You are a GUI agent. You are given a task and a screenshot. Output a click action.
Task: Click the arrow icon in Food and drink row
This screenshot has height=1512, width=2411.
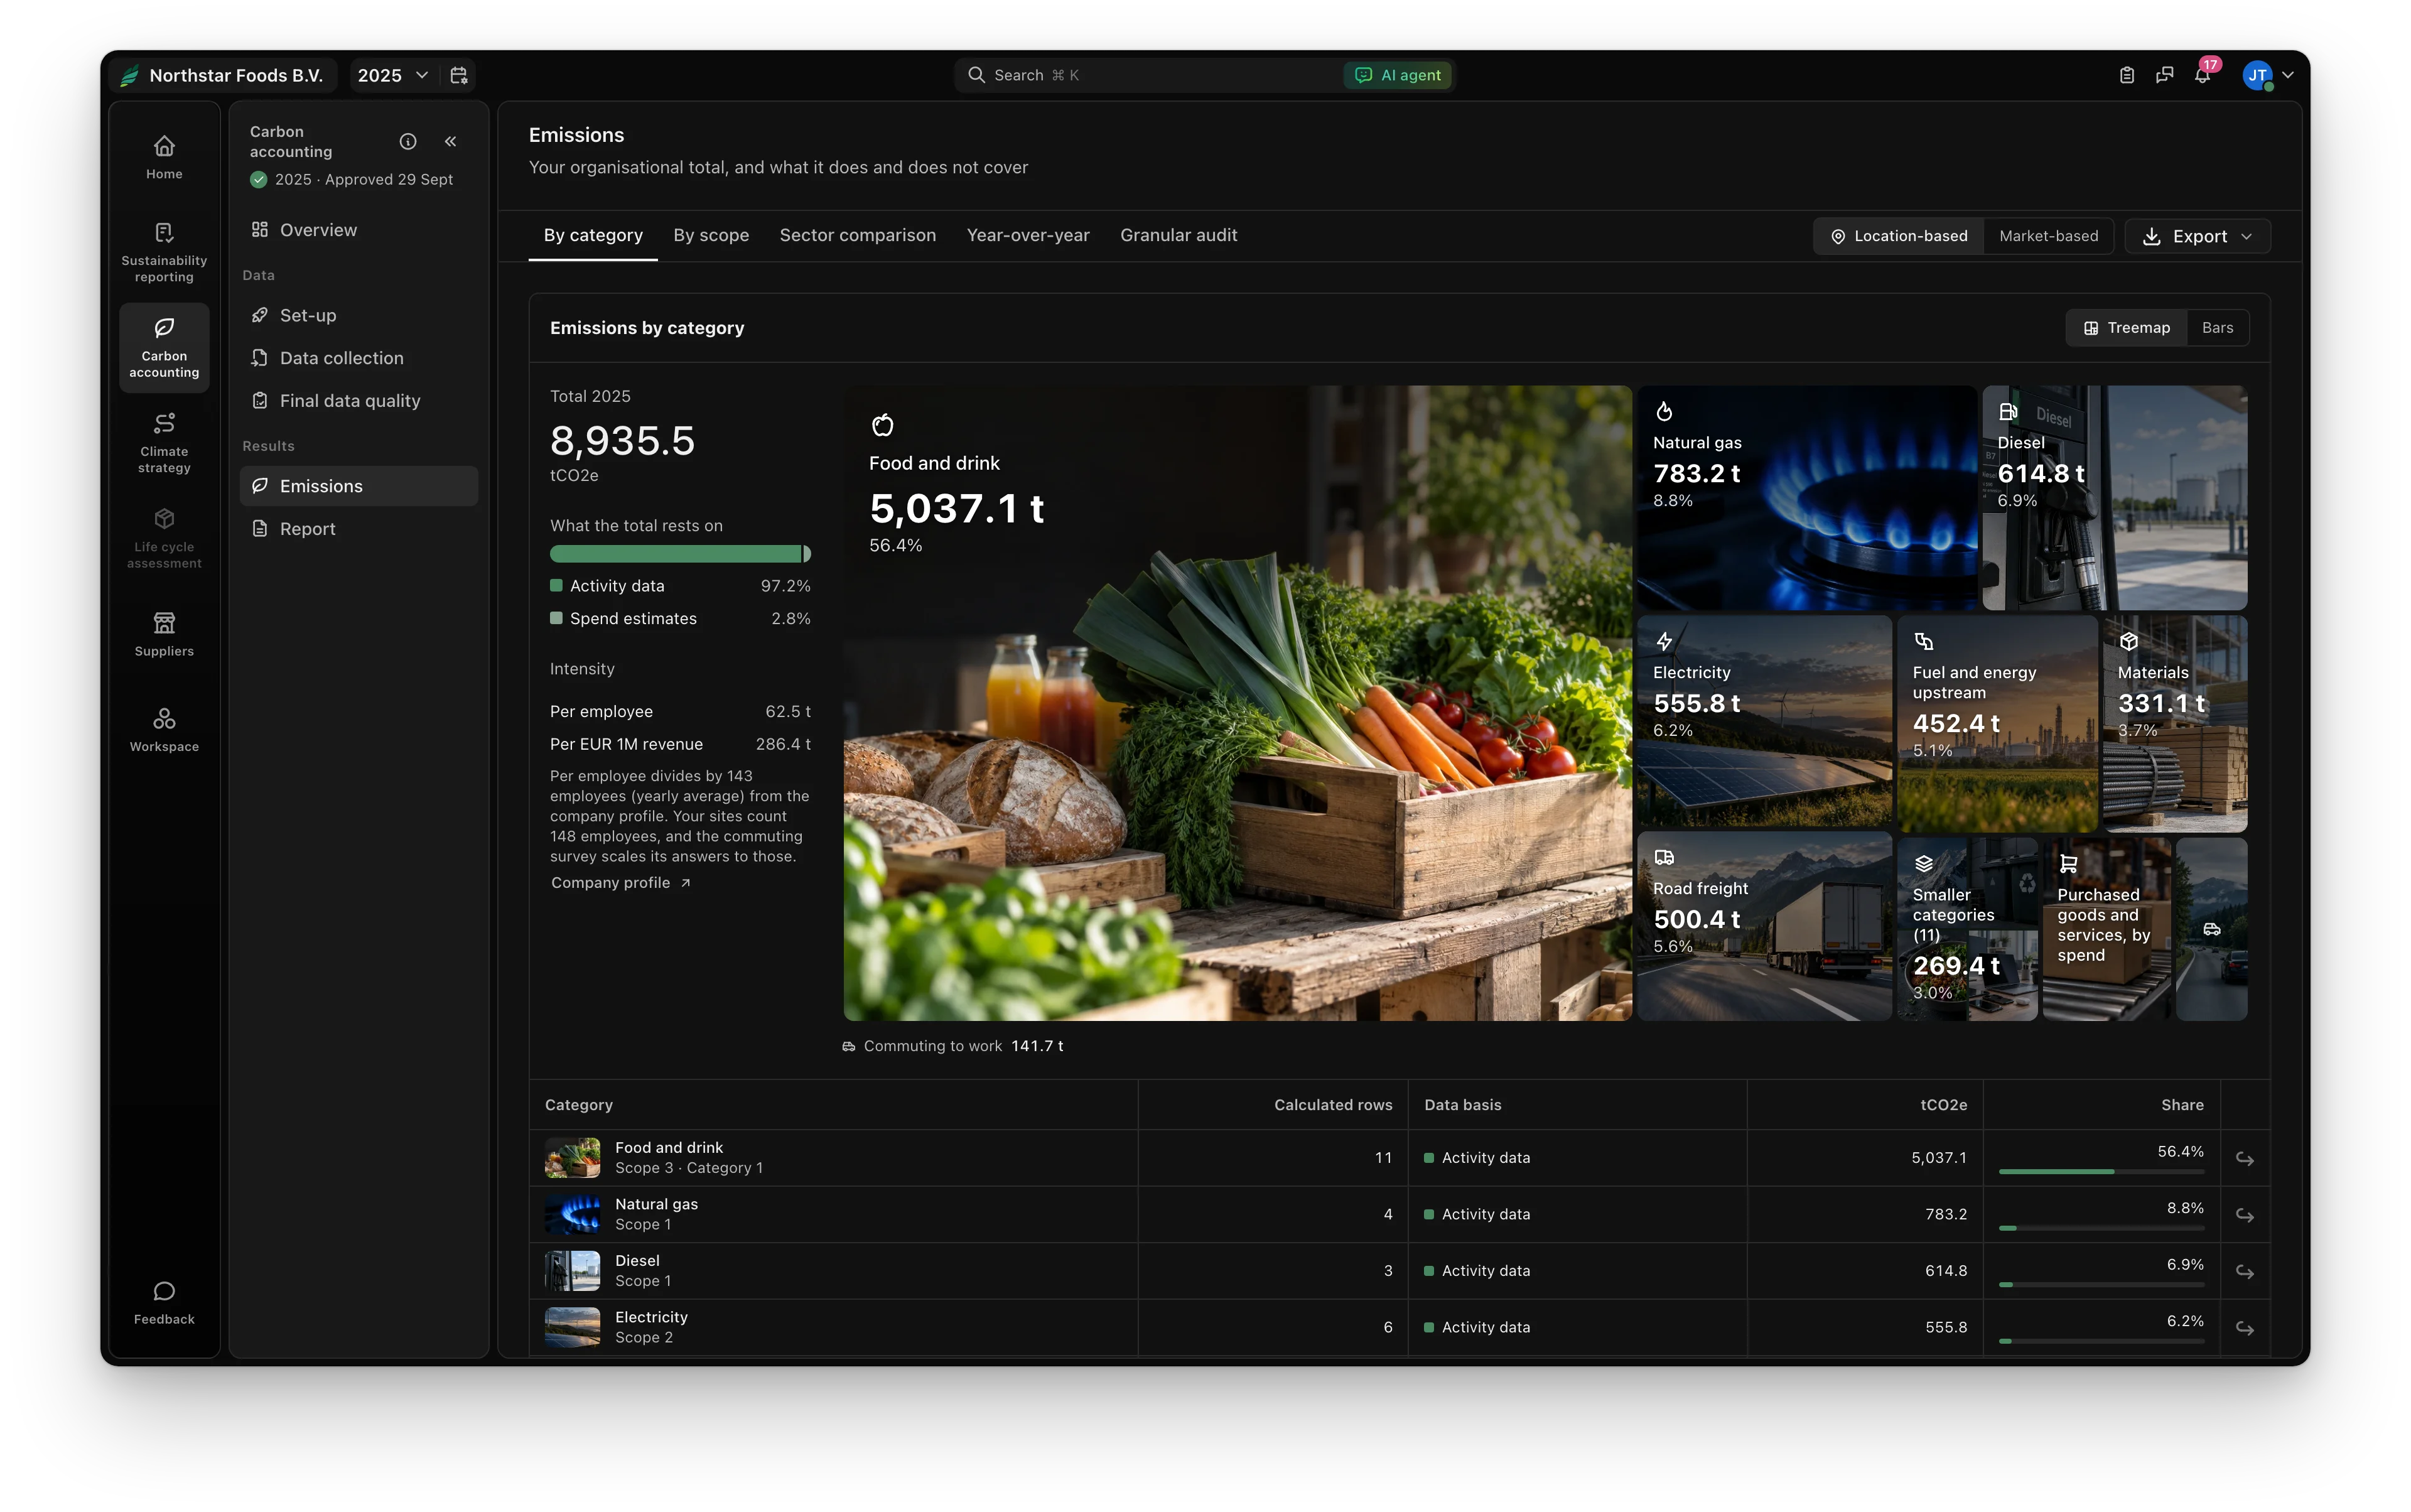pyautogui.click(x=2245, y=1158)
